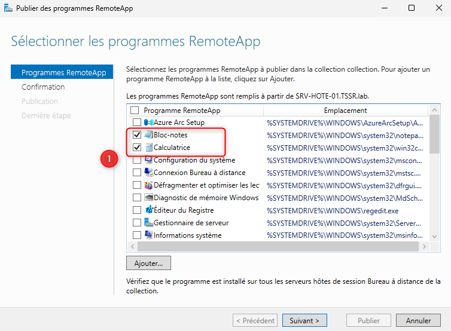Viewport: 451px width, 331px height.
Task: Click the horizontal scrollbar left arrow
Action: coord(132,246)
